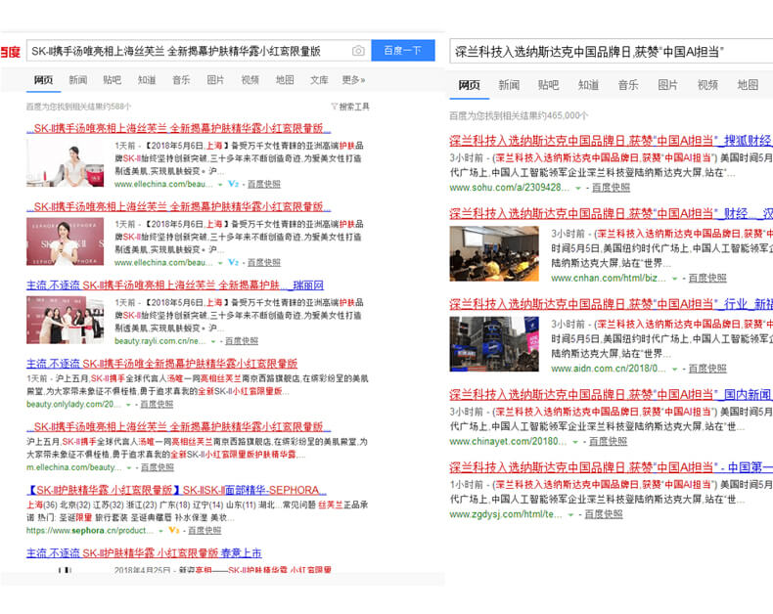Screen dimensions: 773x614
Task: Focus the 深兰科技 search input on the right page
Action: 607,52
